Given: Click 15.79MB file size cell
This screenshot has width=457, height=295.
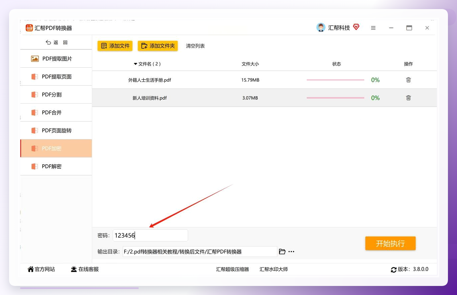Looking at the screenshot, I should click(250, 80).
